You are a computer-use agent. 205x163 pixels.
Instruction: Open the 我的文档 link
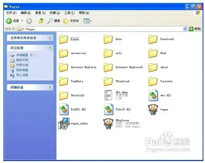19,60
